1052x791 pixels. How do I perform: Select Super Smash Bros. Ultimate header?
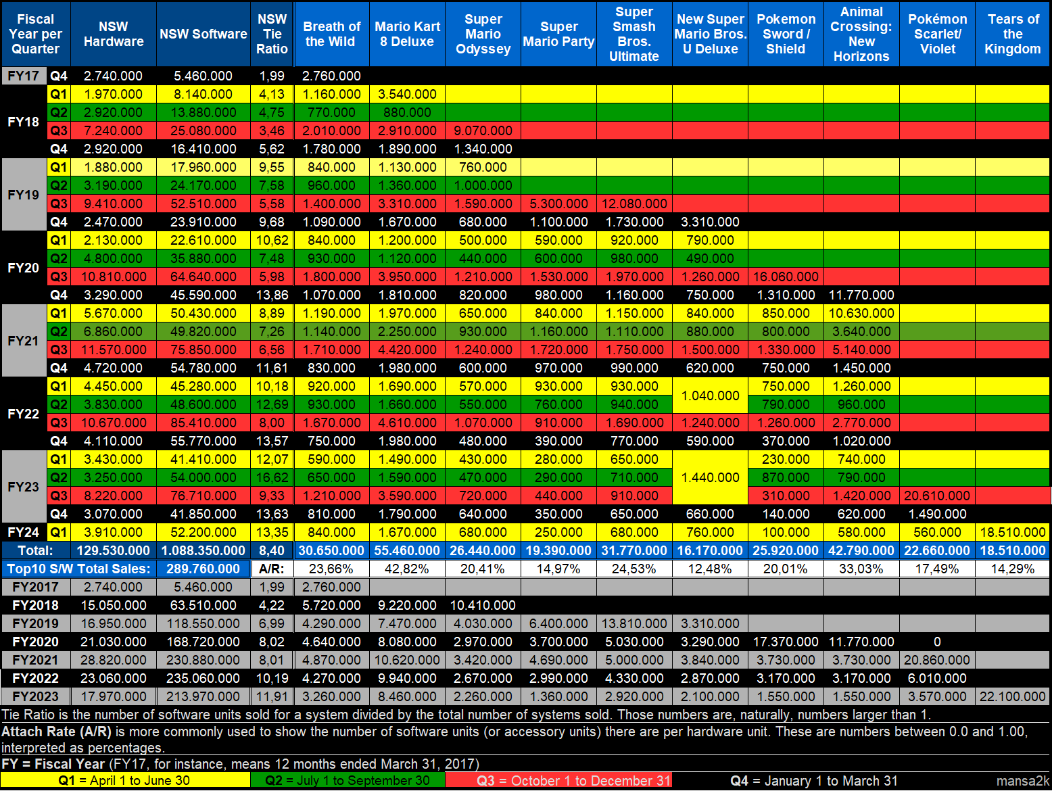click(634, 34)
